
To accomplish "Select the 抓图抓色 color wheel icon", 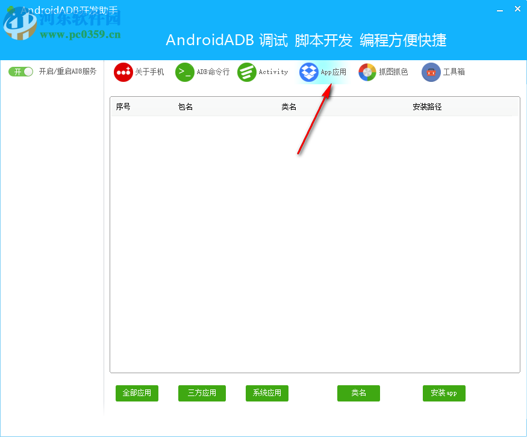I will click(x=367, y=72).
